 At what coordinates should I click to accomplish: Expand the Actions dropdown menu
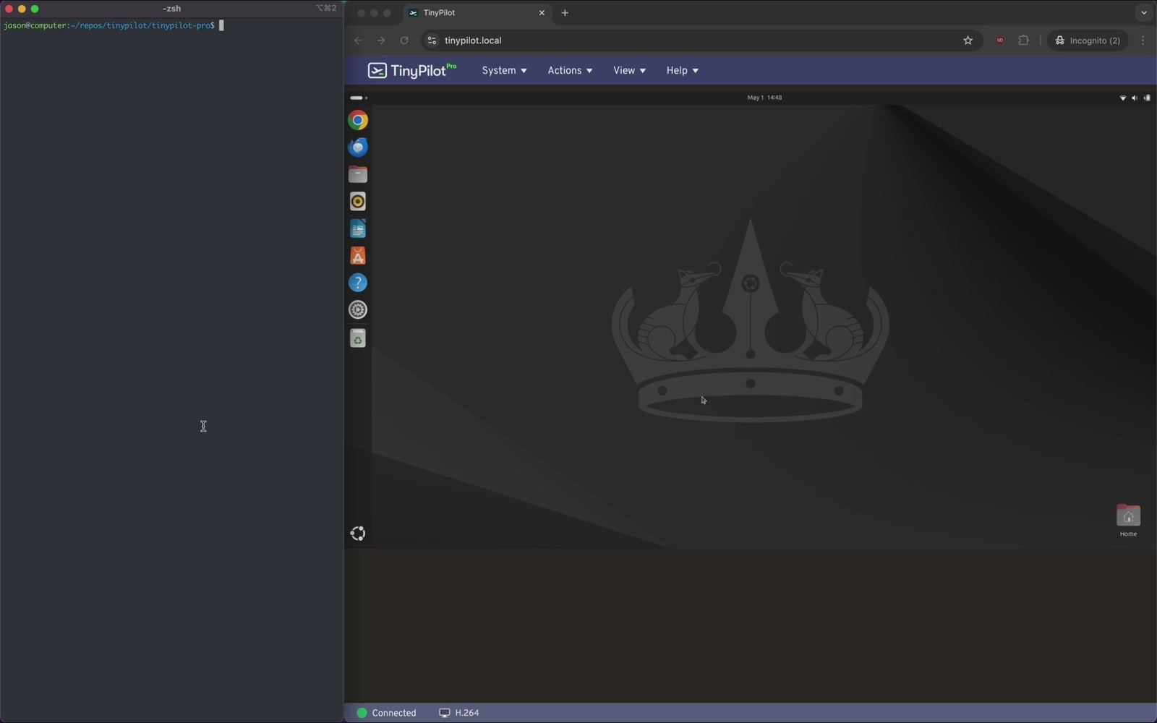[570, 70]
